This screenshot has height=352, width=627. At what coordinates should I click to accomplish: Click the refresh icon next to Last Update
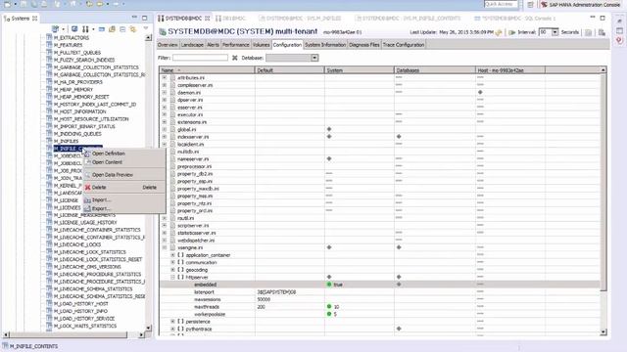499,32
